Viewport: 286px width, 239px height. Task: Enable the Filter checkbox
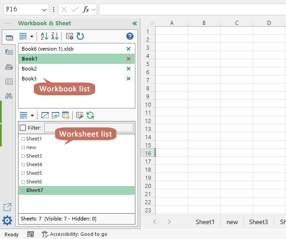(23, 128)
